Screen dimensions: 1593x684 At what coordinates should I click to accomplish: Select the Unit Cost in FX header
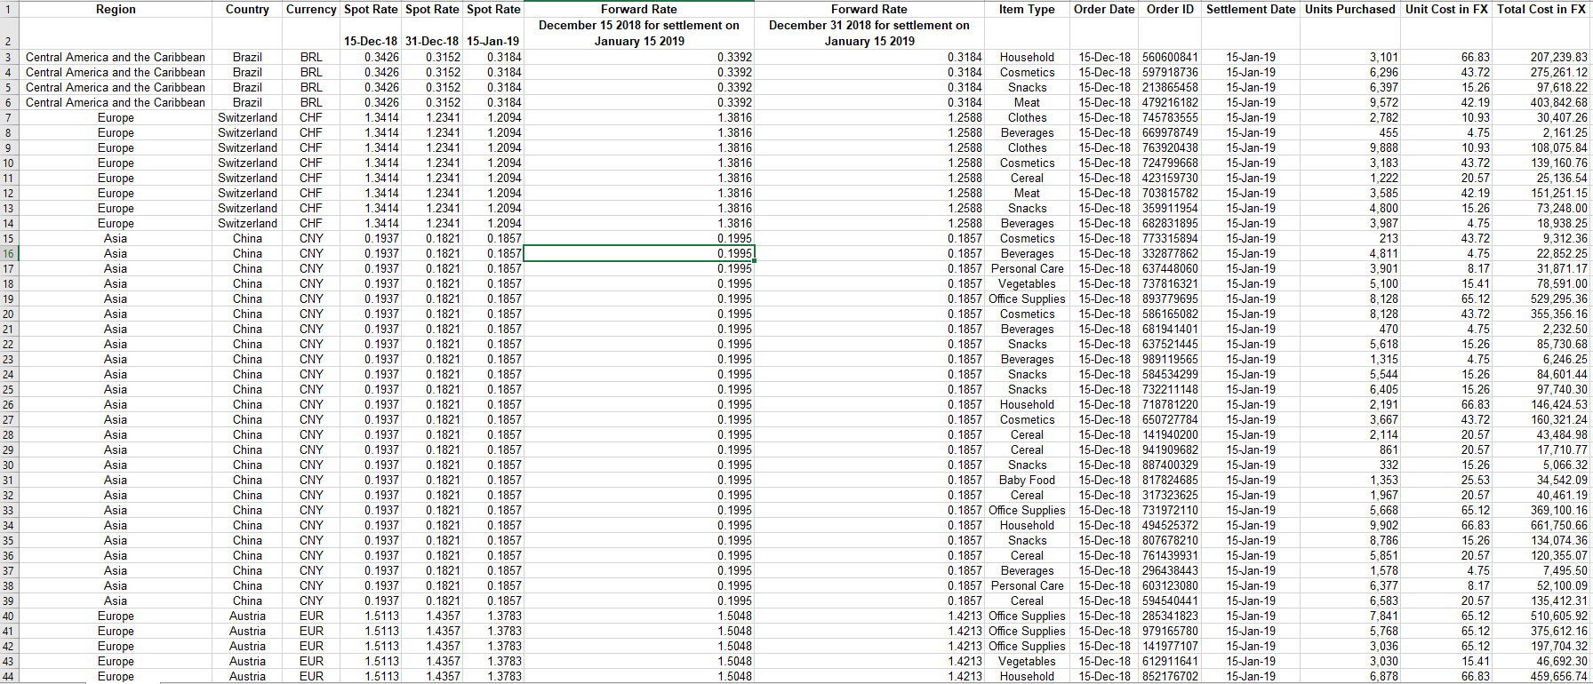pos(1446,10)
